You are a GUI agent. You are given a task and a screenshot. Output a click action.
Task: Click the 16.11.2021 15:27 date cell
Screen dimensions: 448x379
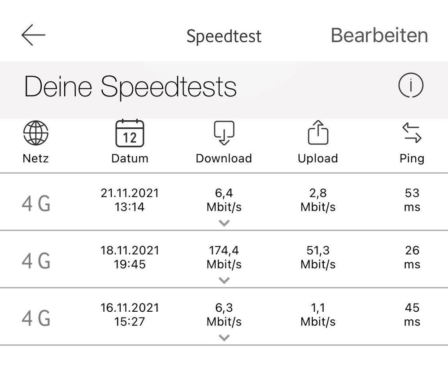[130, 315]
